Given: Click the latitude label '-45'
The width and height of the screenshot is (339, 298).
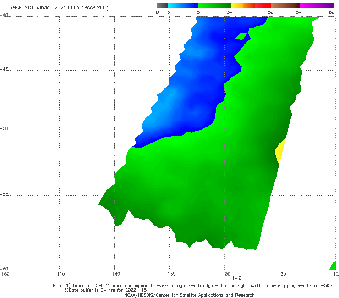Looking at the screenshot, I should [x=4, y=69].
